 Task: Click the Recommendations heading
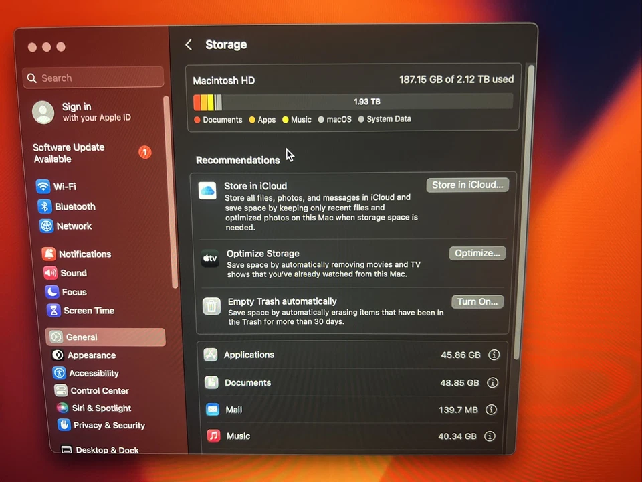tap(238, 160)
